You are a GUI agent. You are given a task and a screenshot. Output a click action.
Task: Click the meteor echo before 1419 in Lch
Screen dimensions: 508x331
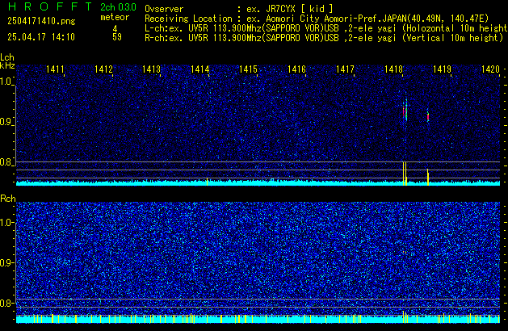coord(428,116)
